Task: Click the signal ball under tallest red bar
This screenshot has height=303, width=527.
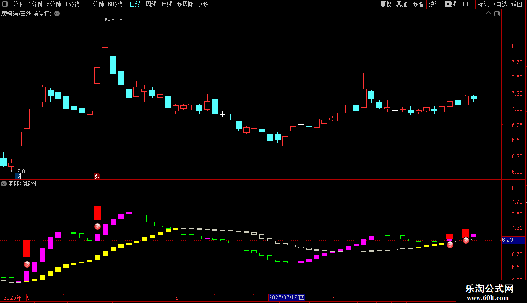Action: (x=97, y=227)
